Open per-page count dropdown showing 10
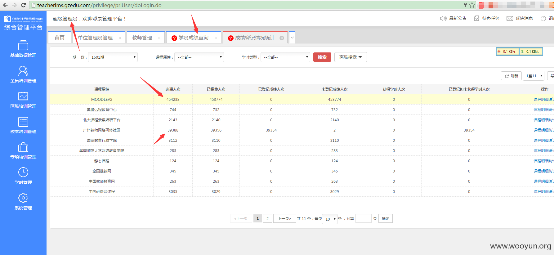This screenshot has height=255, width=554. pyautogui.click(x=330, y=219)
